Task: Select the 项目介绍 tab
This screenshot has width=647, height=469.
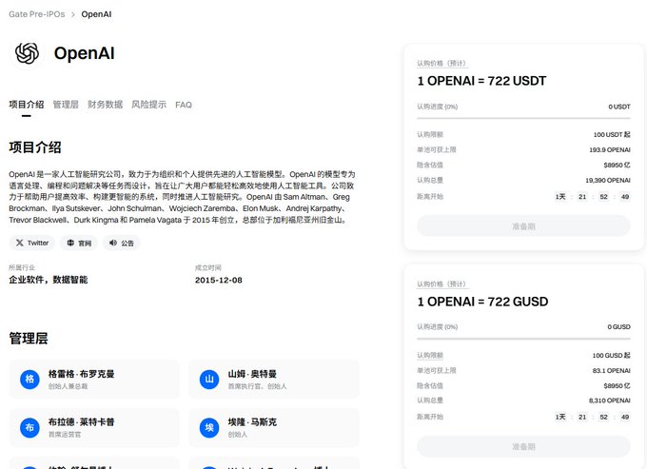Action: pyautogui.click(x=27, y=105)
